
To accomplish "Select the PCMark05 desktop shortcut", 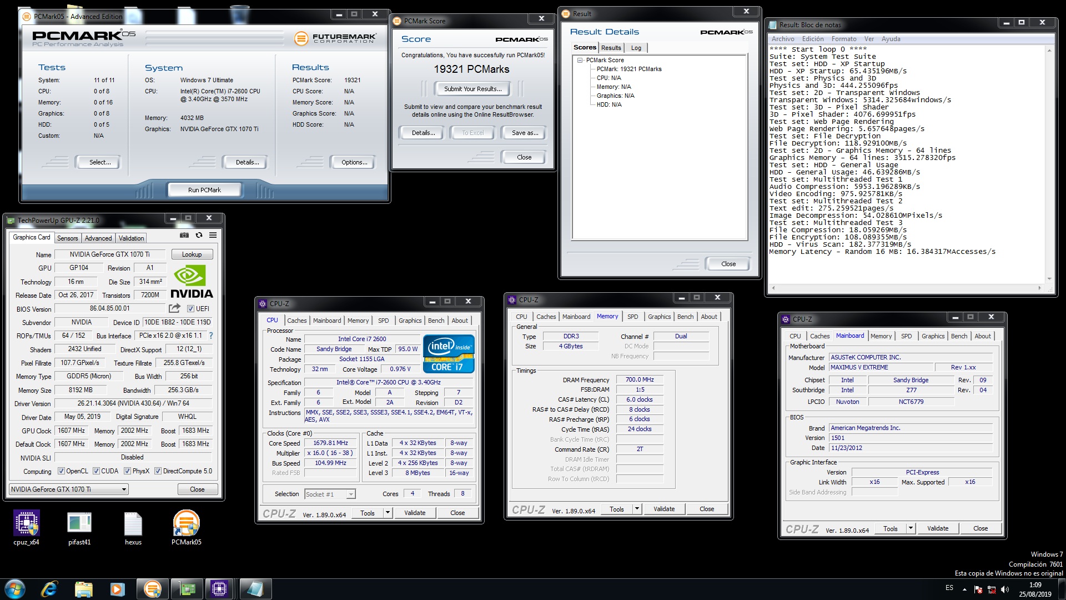I will [187, 527].
